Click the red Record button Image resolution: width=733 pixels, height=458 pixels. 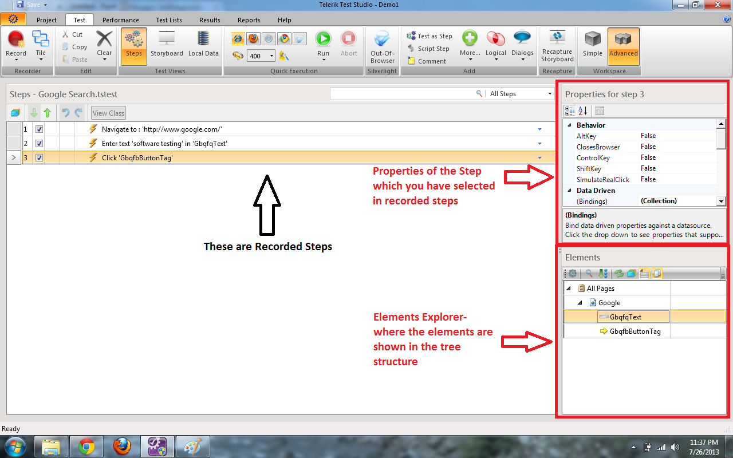[16, 44]
